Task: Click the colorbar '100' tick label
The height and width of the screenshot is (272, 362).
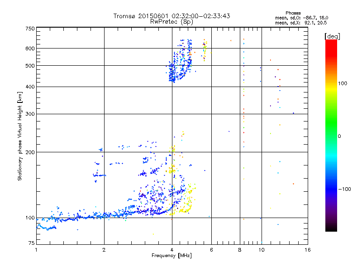Action: [x=343, y=83]
